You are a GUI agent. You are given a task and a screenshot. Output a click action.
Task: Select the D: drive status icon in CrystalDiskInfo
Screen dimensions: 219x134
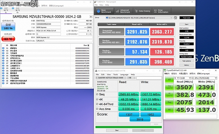coord(13,8)
